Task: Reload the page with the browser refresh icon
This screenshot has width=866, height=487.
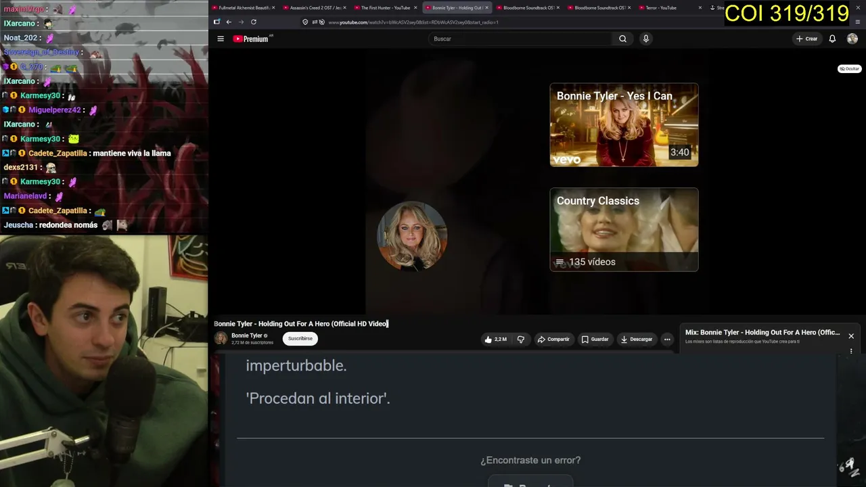Action: pyautogui.click(x=254, y=22)
